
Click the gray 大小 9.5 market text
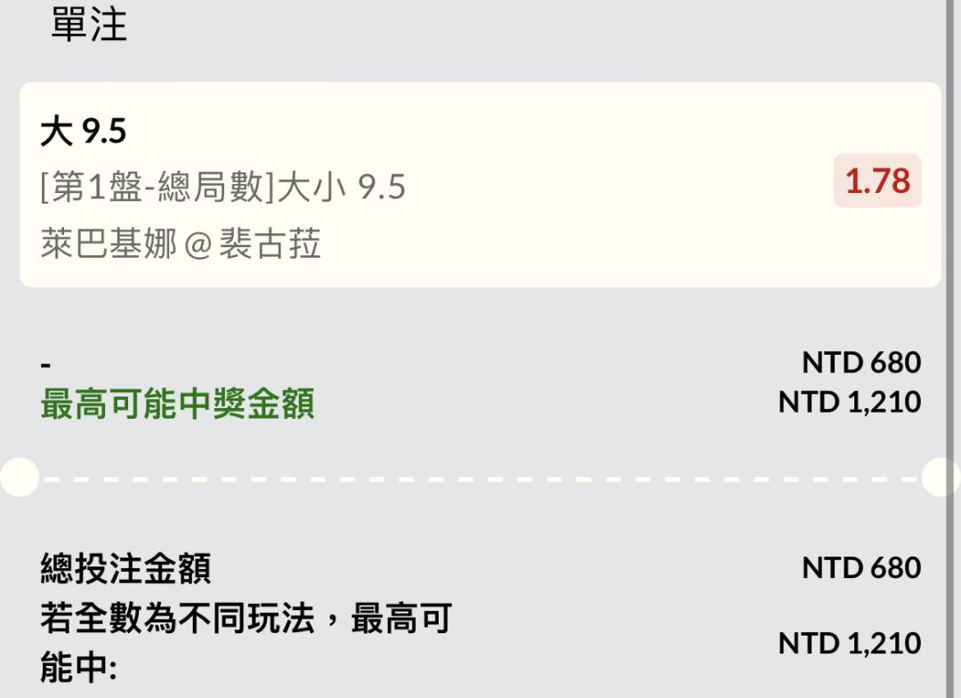click(342, 187)
